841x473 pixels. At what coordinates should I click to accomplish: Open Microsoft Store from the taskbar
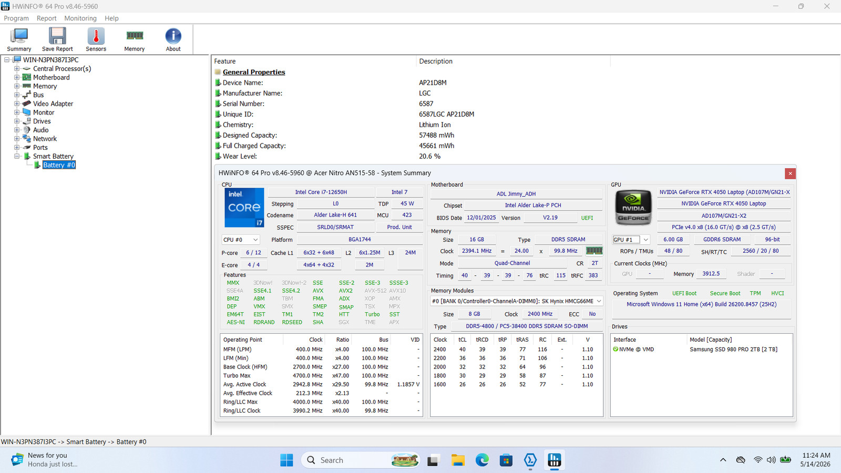(506, 460)
